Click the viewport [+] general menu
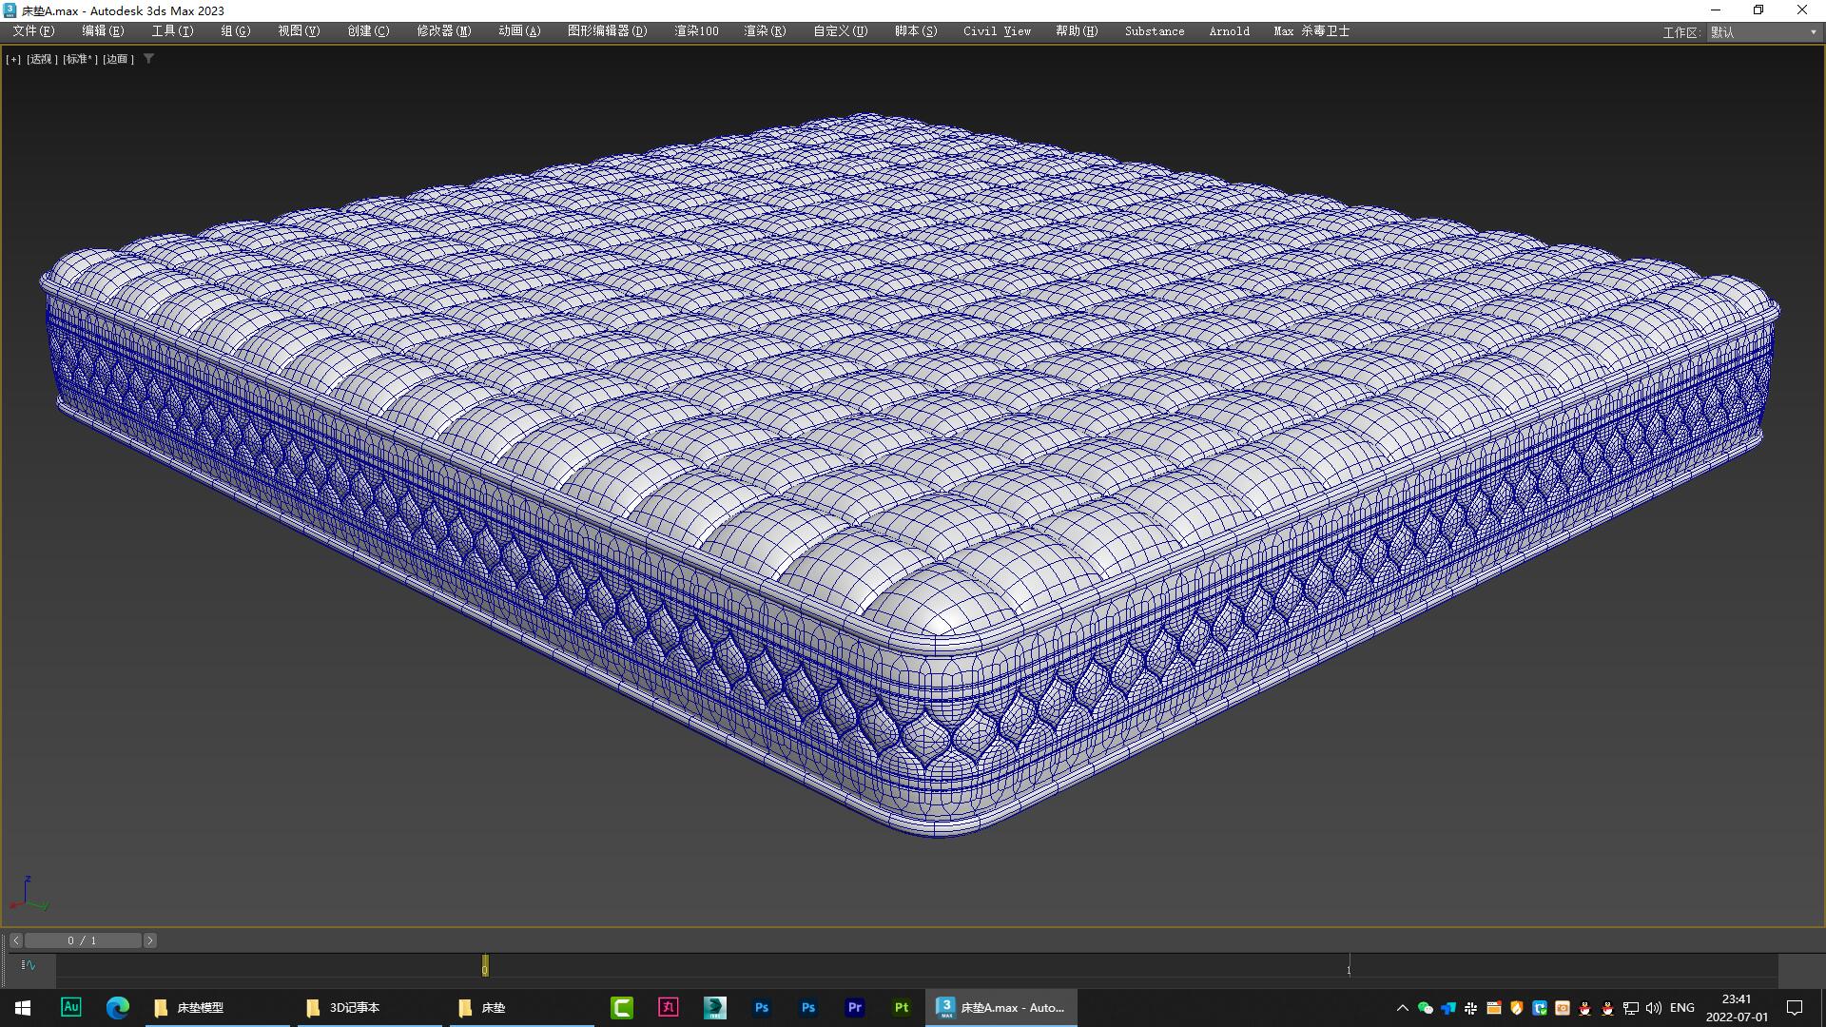Viewport: 1826px width, 1027px height. click(x=13, y=58)
